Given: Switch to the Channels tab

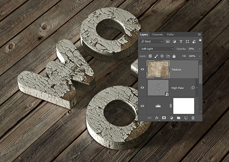Looking at the screenshot, I should 157,35.
